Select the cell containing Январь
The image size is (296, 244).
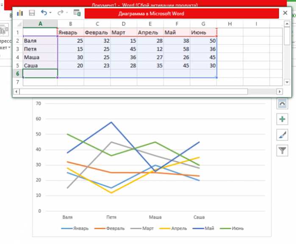[71, 33]
